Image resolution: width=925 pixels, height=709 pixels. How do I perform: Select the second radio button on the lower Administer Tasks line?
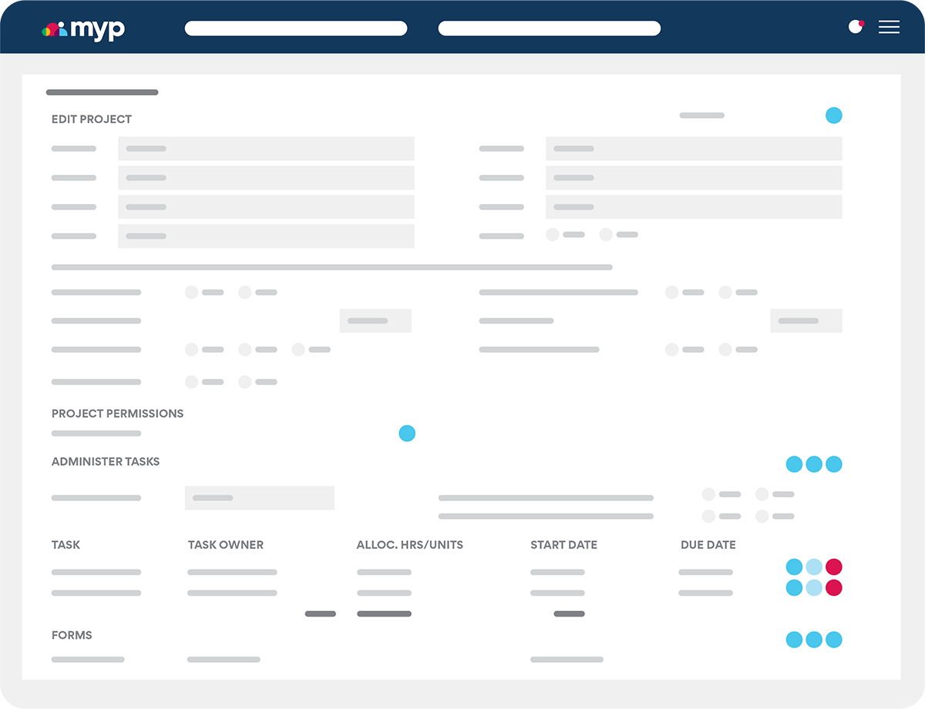(762, 517)
